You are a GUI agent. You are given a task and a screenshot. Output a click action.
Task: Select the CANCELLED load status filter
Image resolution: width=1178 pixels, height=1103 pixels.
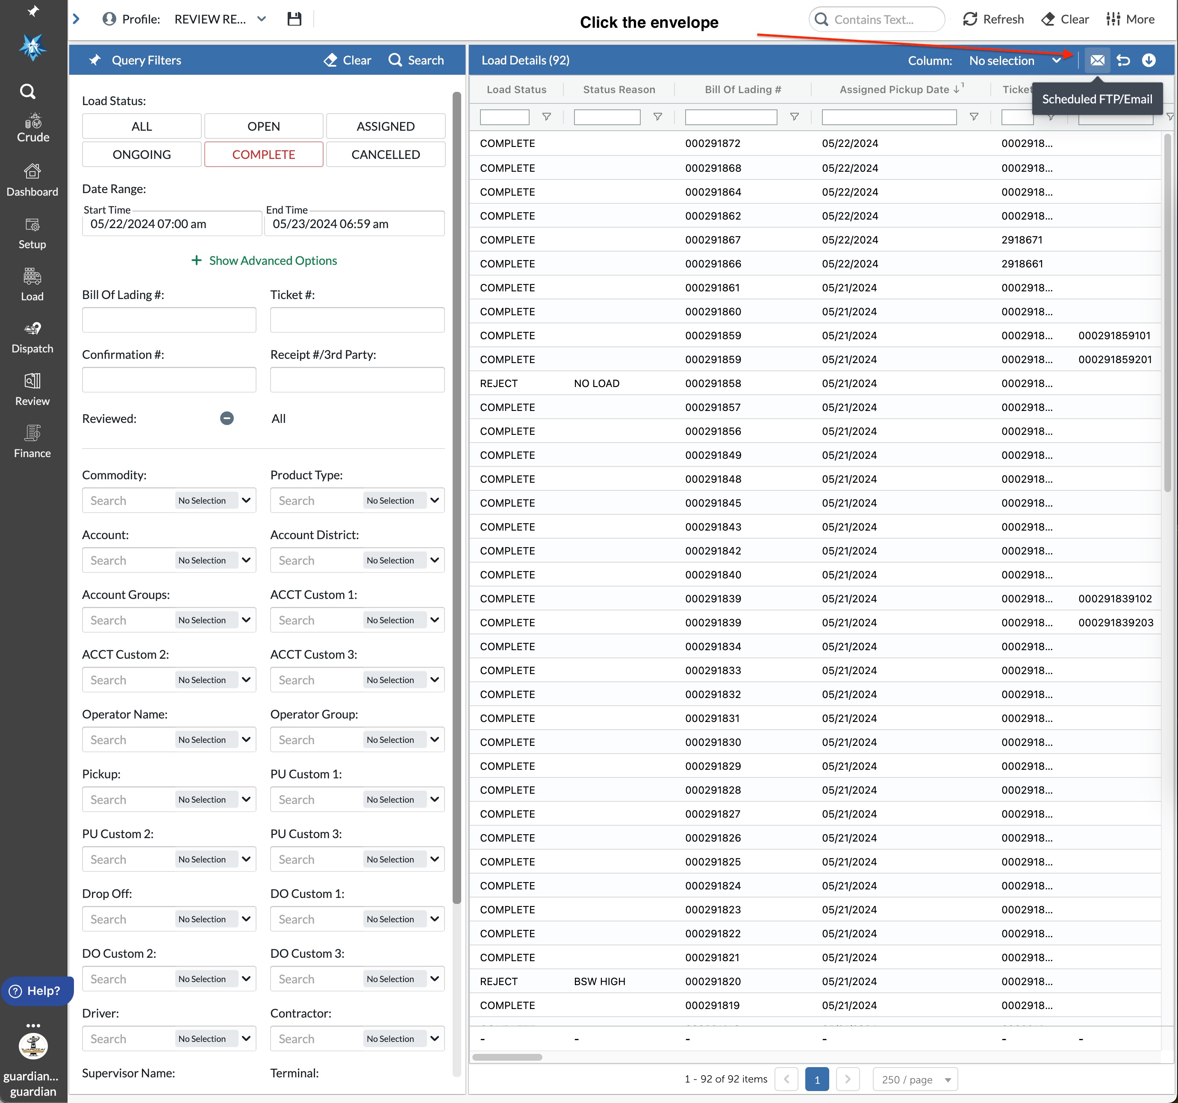pyautogui.click(x=386, y=154)
